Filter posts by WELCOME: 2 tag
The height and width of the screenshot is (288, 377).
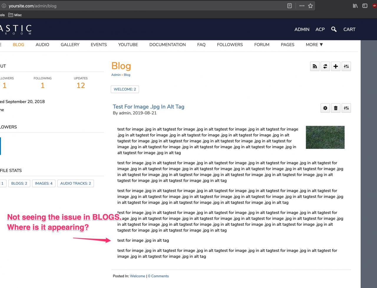coord(125,89)
